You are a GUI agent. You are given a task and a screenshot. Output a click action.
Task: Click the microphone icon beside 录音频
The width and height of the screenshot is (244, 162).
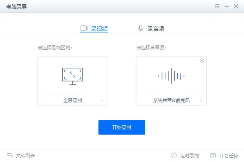click(140, 28)
